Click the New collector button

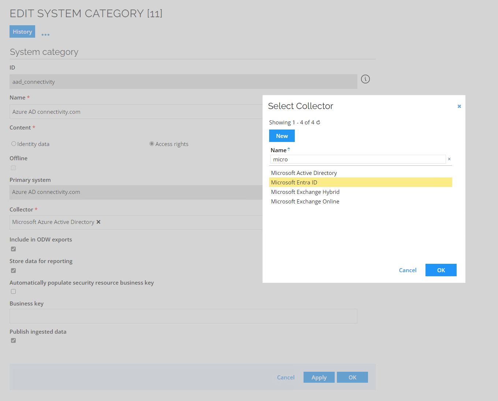(282, 136)
